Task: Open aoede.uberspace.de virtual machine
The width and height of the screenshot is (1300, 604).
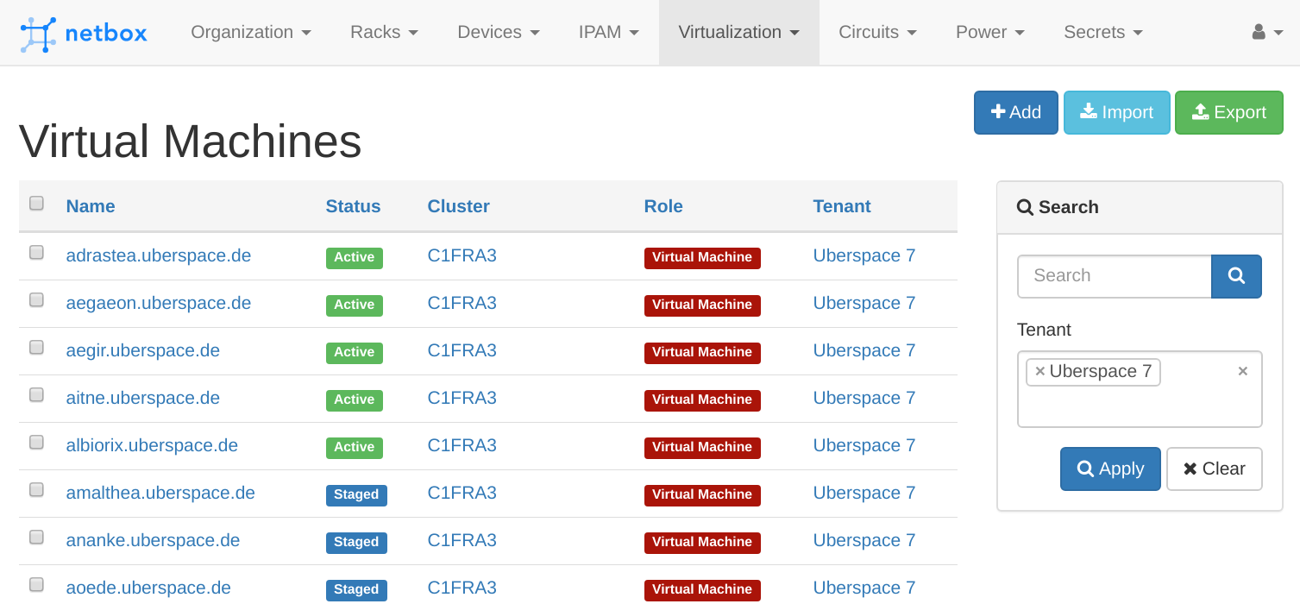Action: coord(148,588)
